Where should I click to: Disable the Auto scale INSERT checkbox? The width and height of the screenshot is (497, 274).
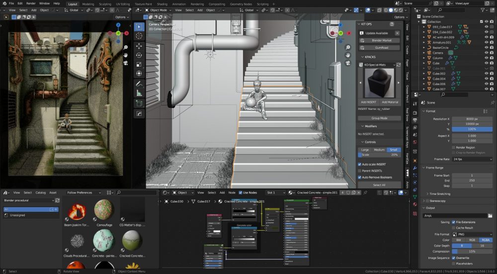pyautogui.click(x=360, y=164)
